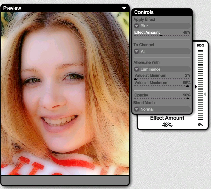Click the arrow icon beside Normal
This screenshot has height=189, width=211.
coord(136,109)
